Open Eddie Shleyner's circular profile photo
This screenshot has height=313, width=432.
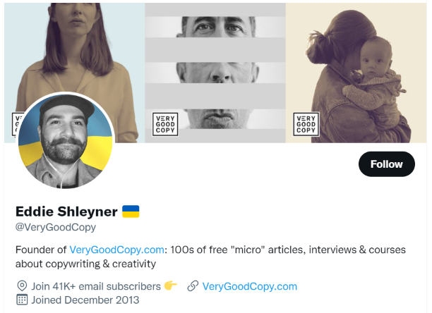pos(66,140)
